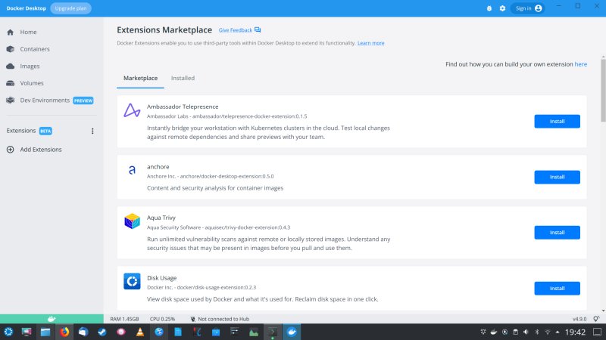Screen dimensions: 606x340
Task: Switch to the Installed tab
Action: click(183, 78)
